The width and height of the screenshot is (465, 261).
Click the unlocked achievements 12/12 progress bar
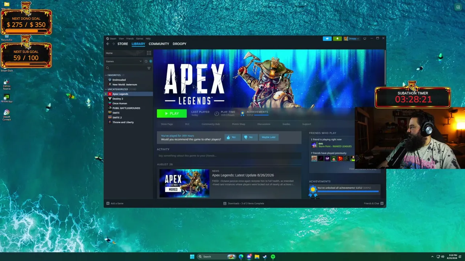(x=348, y=191)
